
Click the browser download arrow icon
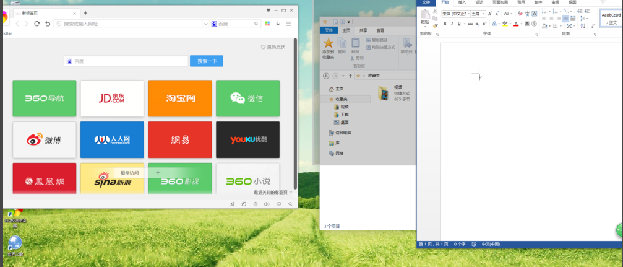[278, 24]
